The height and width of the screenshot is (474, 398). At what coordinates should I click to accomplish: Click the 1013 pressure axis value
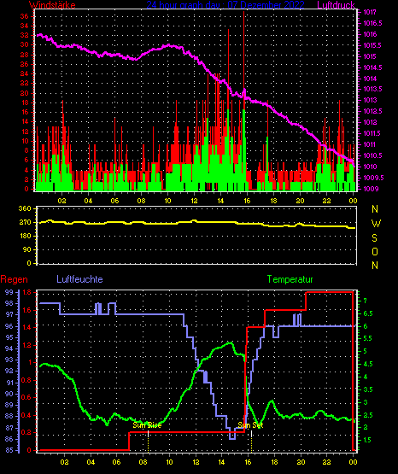click(370, 100)
